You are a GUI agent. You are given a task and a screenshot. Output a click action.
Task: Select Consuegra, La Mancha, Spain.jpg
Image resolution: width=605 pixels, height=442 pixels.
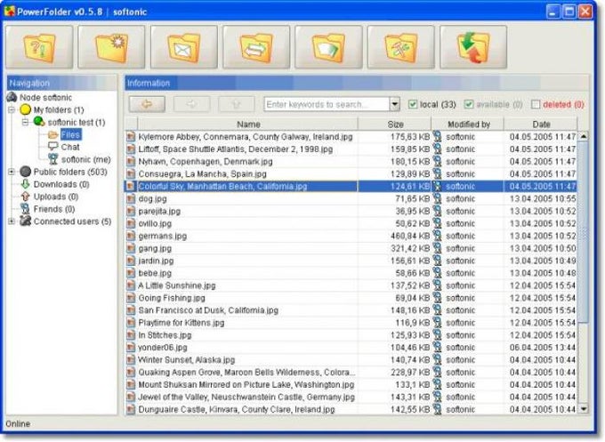pos(351,173)
